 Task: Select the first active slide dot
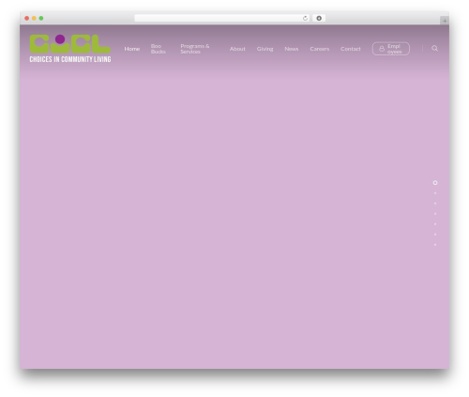pyautogui.click(x=435, y=183)
